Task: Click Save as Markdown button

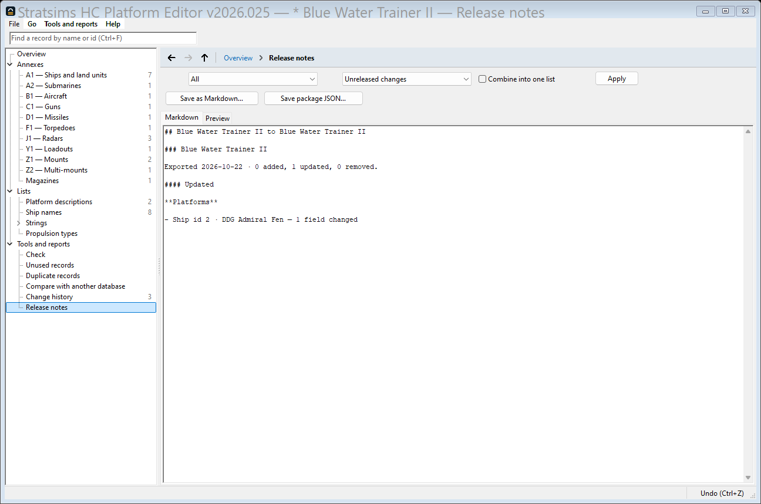Action: click(212, 99)
